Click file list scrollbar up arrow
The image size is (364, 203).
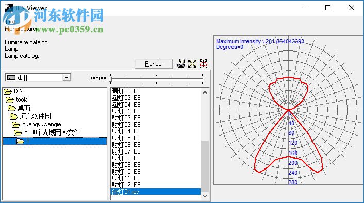(205, 92)
